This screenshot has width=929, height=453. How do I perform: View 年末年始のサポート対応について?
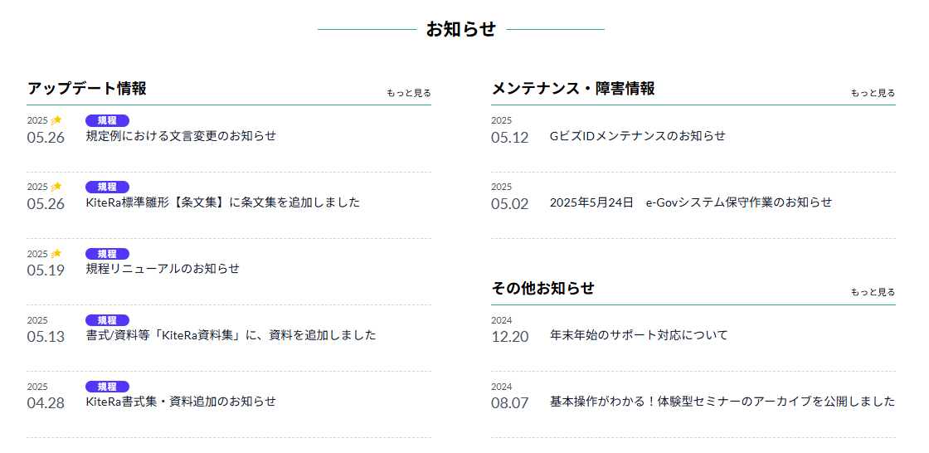pos(639,335)
